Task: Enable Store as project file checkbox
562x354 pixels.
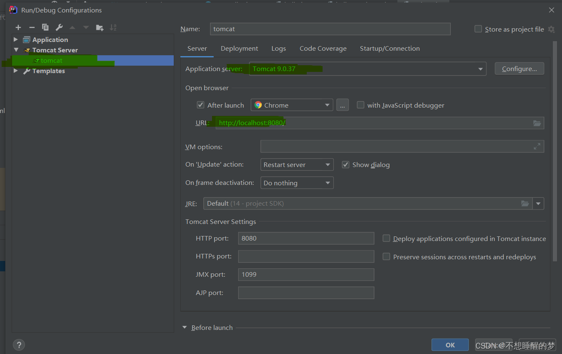Action: (478, 29)
